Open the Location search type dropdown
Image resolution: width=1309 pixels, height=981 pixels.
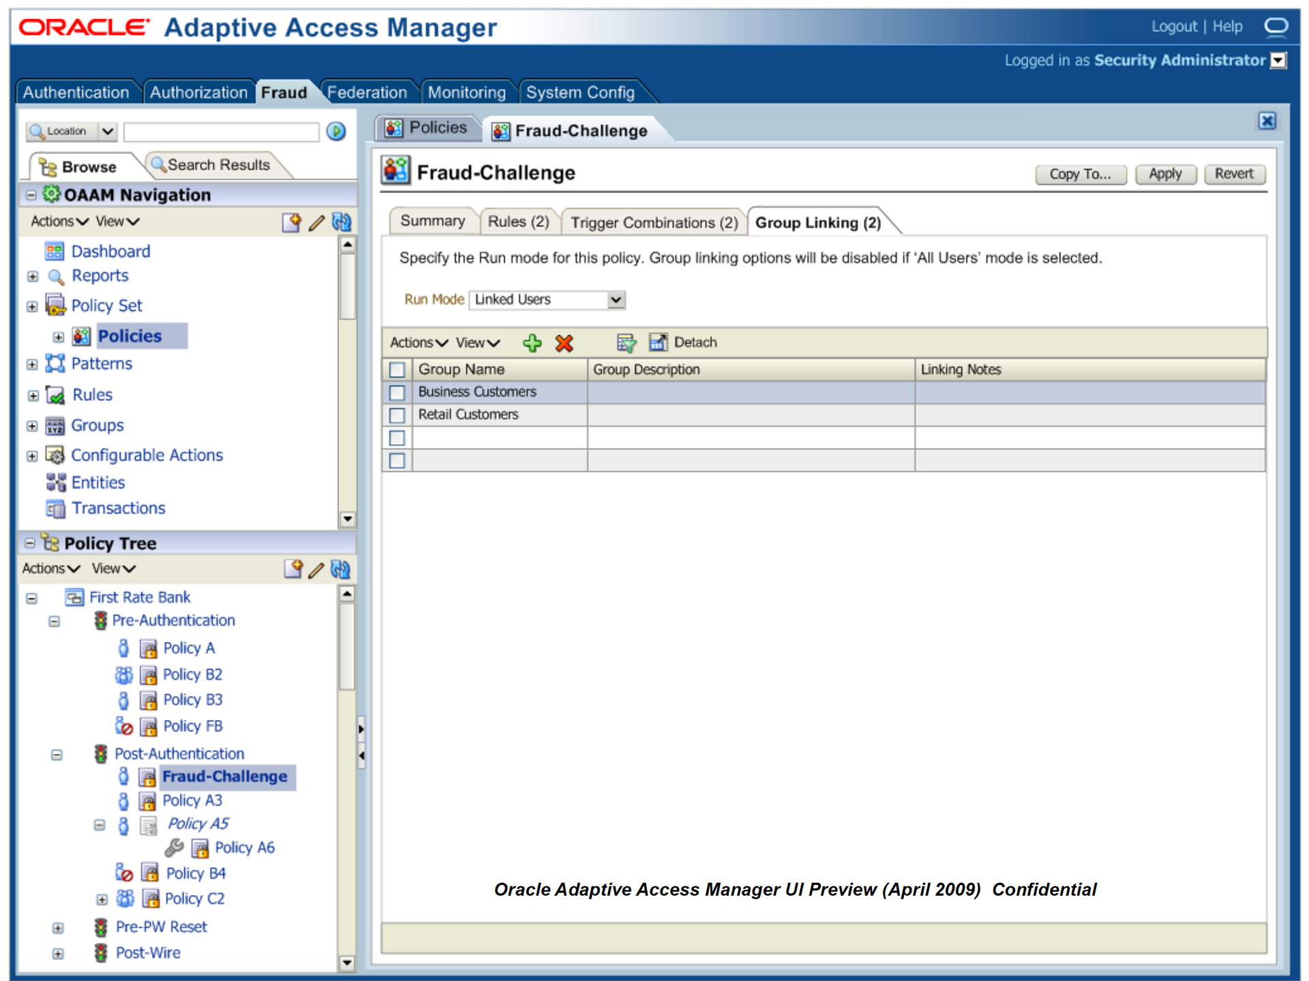pyautogui.click(x=108, y=131)
